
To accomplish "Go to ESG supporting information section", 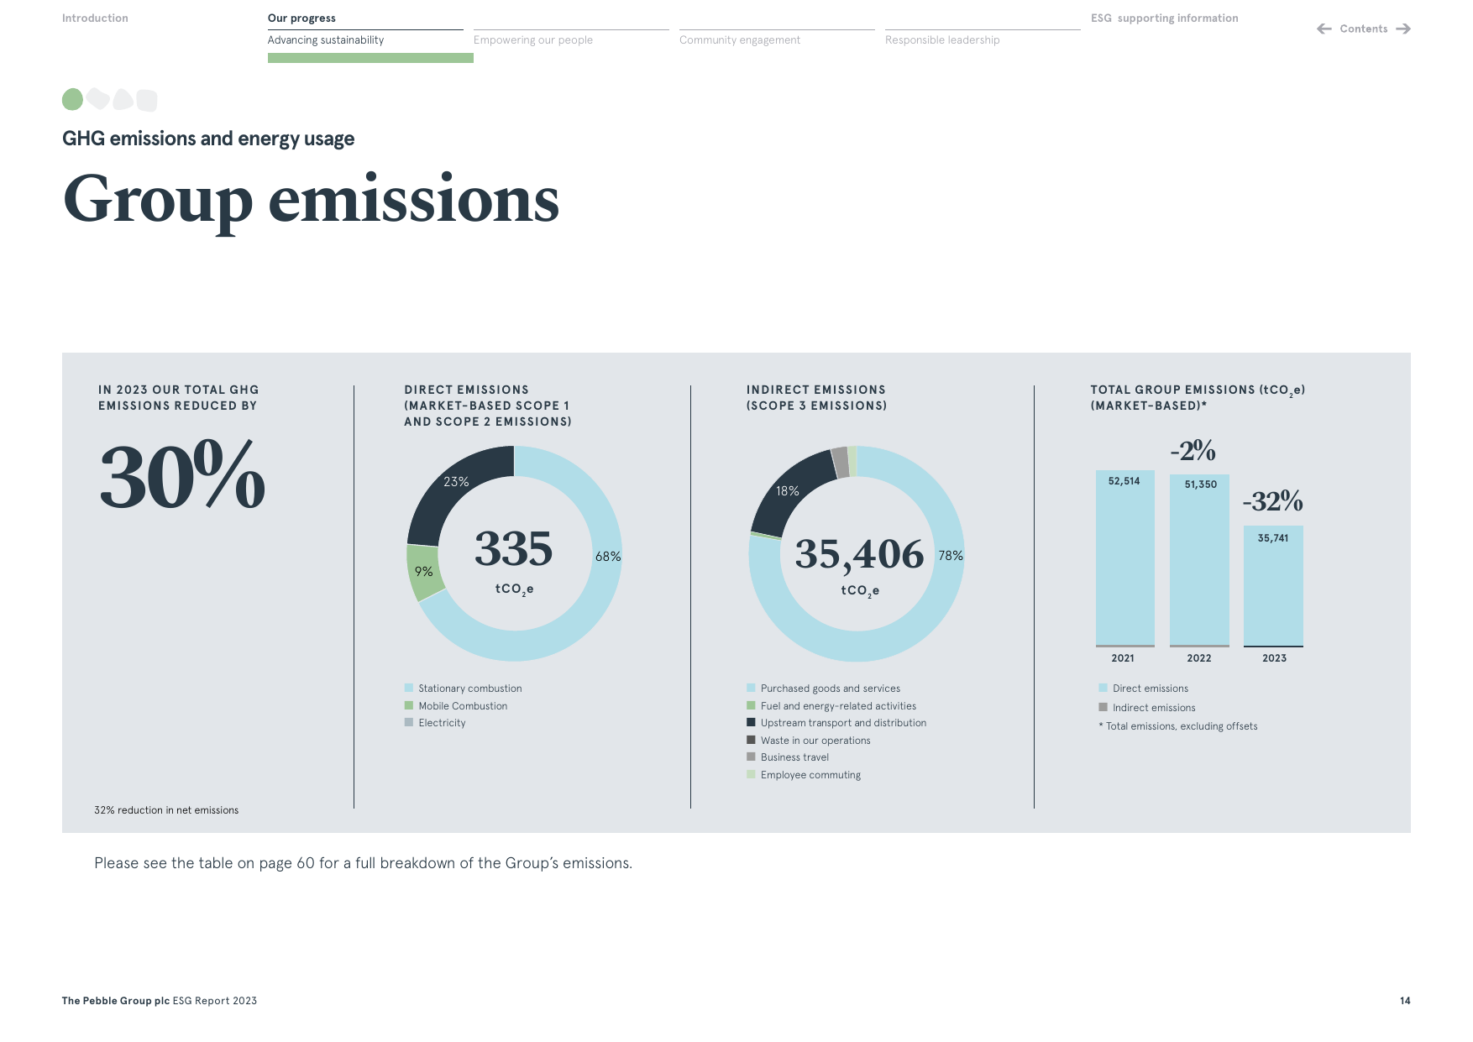I will pos(1164,18).
